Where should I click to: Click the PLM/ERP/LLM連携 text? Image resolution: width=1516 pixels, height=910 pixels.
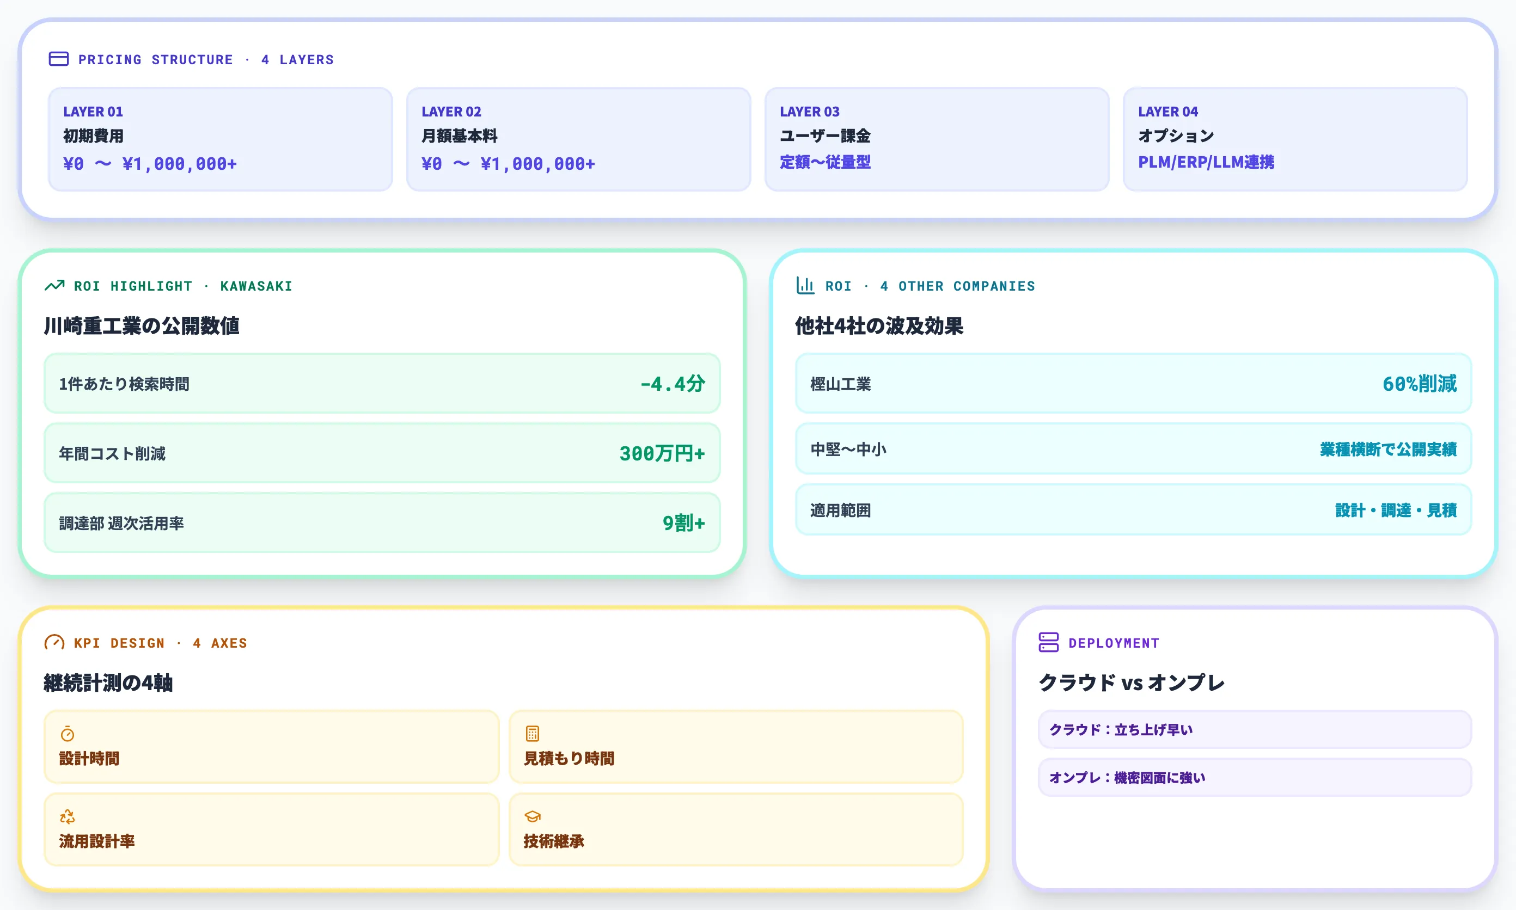1206,162
